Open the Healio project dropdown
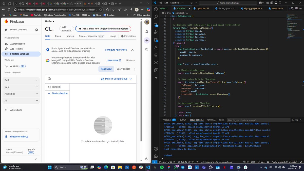The height and width of the screenshot is (171, 304). 50,21
